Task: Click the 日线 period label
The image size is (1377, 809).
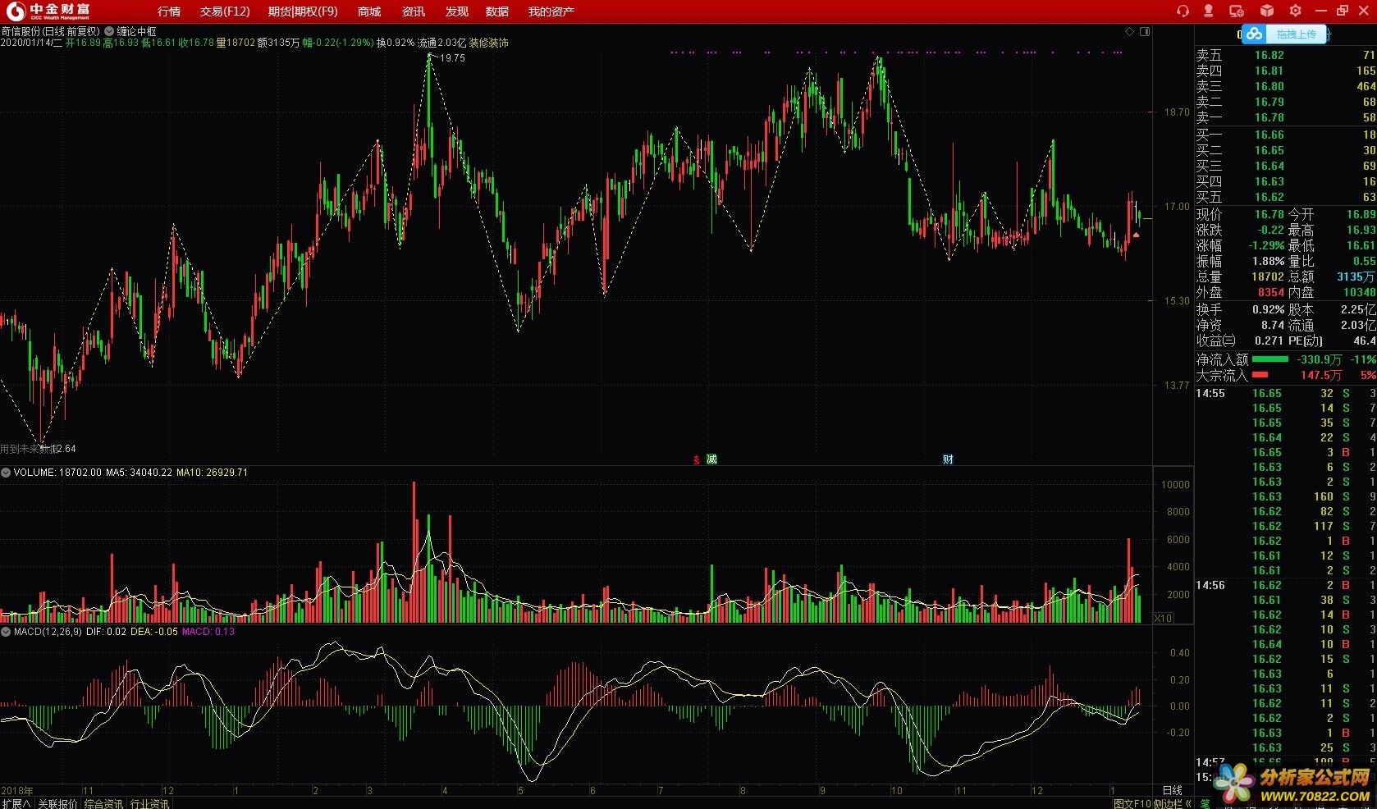Action: coord(1173,790)
